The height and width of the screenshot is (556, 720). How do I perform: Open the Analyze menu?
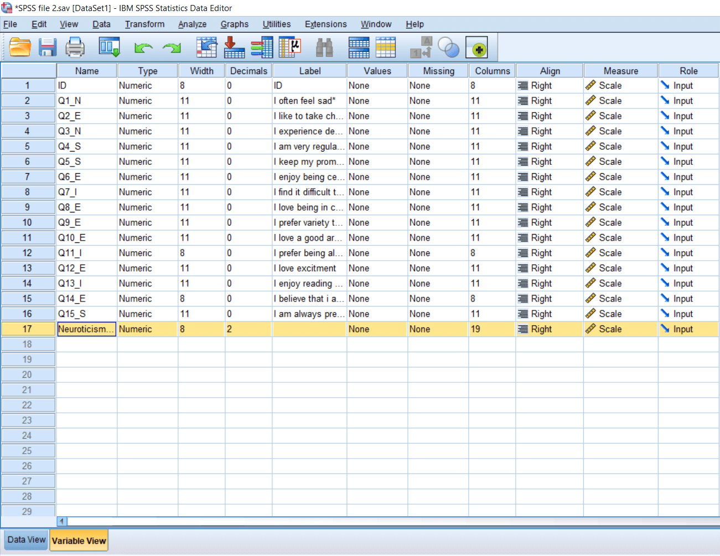click(x=192, y=24)
